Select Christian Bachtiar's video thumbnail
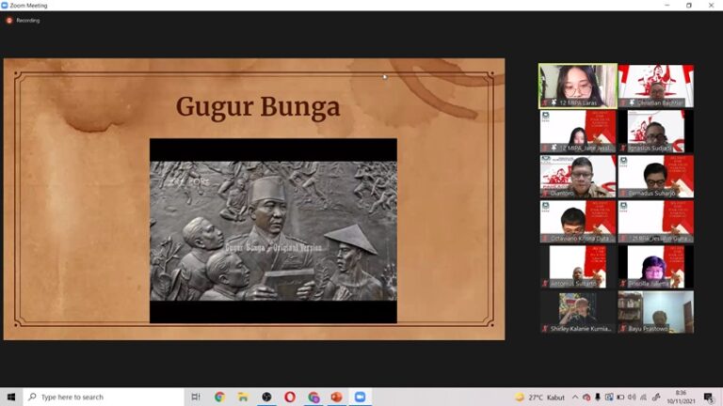Image resolution: width=723 pixels, height=406 pixels. 655,86
